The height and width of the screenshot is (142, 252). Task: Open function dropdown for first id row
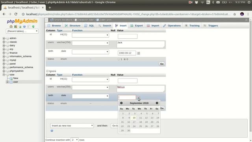tap(90, 35)
